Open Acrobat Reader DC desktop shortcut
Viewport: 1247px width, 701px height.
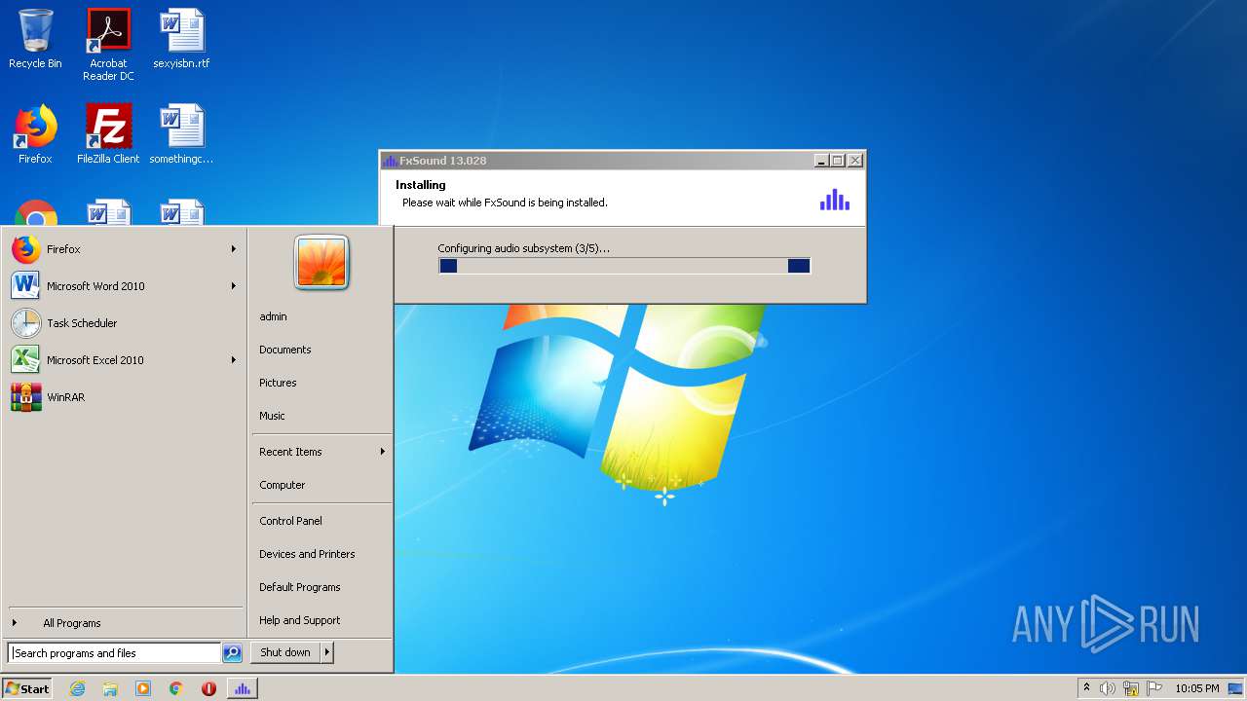pos(108,44)
